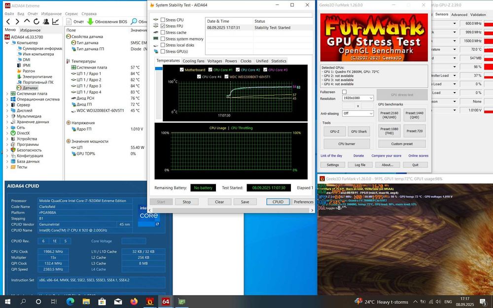Open the Файл menu in AIDA64
This screenshot has width=493, height=308.
click(x=9, y=14)
